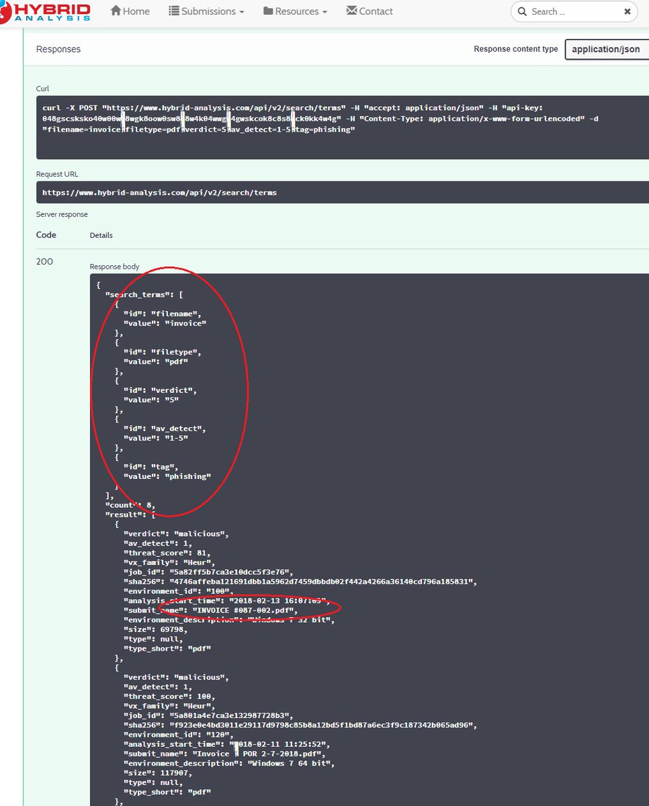This screenshot has width=649, height=806.
Task: Click the Resources folder icon
Action: pyautogui.click(x=269, y=11)
